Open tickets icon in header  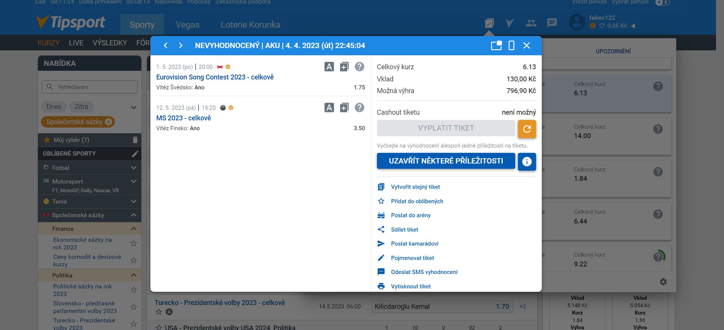(x=489, y=23)
